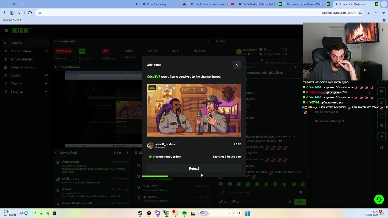Switch the ENG language indicator
The image size is (388, 218).
click(x=34, y=213)
